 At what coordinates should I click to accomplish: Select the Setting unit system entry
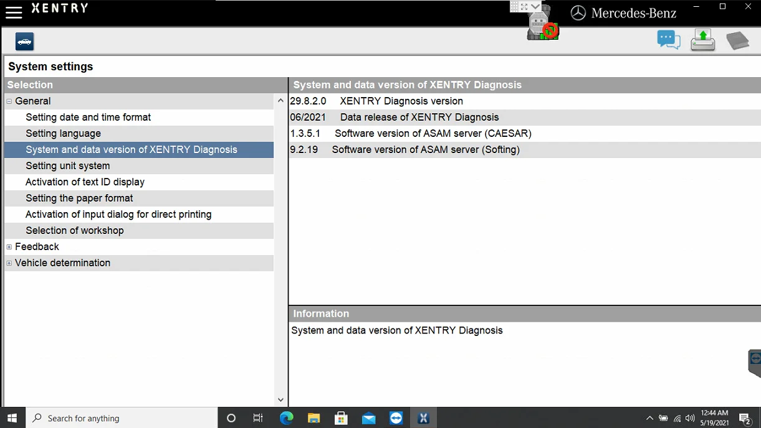coord(68,165)
